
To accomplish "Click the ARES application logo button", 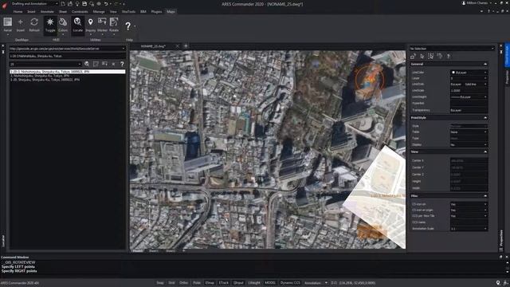I will [4, 5].
